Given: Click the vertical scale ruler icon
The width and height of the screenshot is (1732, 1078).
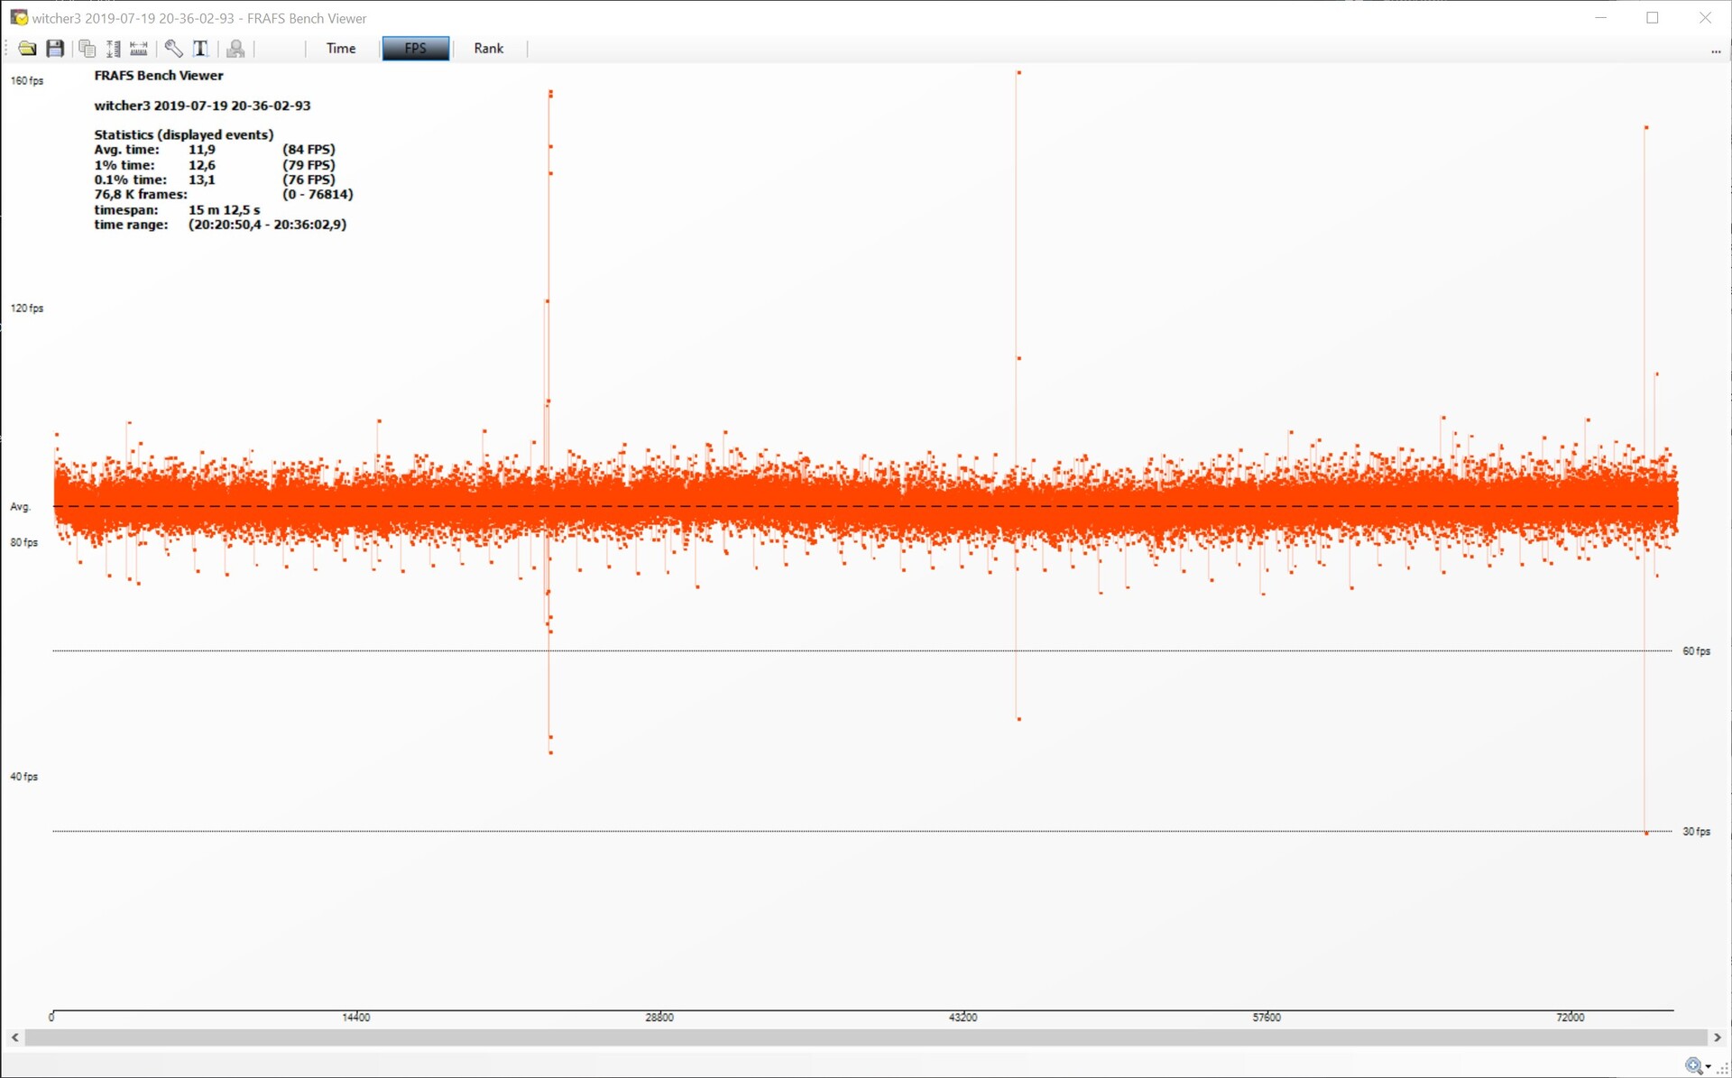Looking at the screenshot, I should [x=113, y=49].
